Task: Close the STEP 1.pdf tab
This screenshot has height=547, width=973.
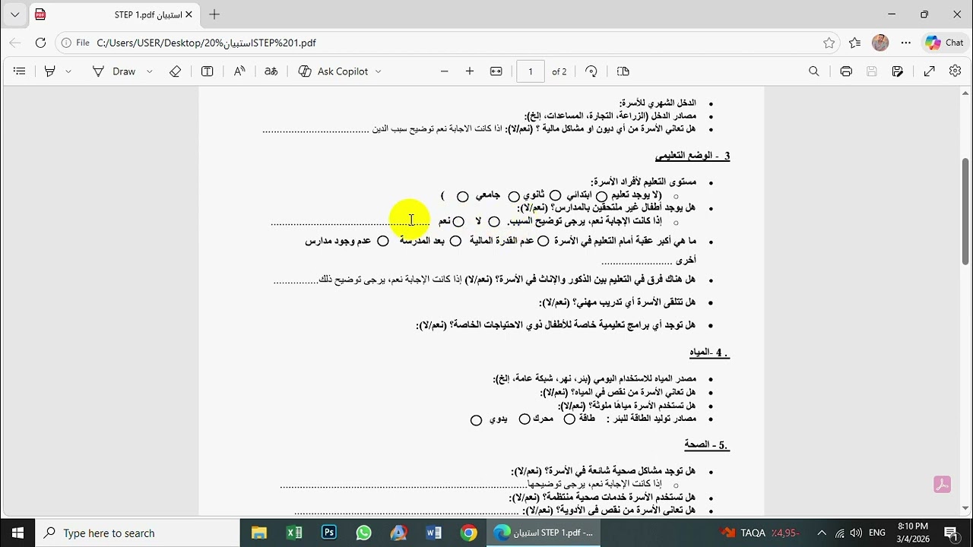Action: pos(189,14)
